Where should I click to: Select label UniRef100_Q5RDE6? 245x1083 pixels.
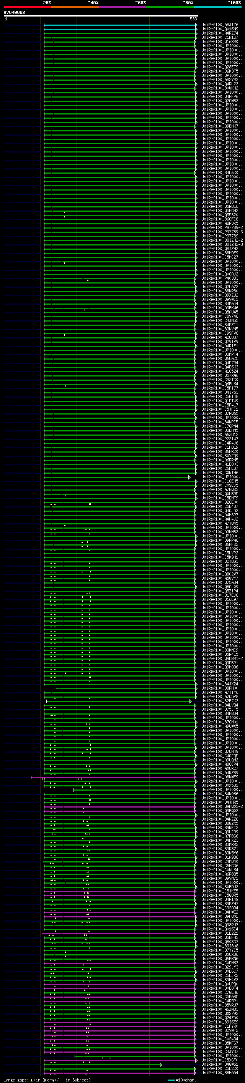pyautogui.click(x=220, y=206)
